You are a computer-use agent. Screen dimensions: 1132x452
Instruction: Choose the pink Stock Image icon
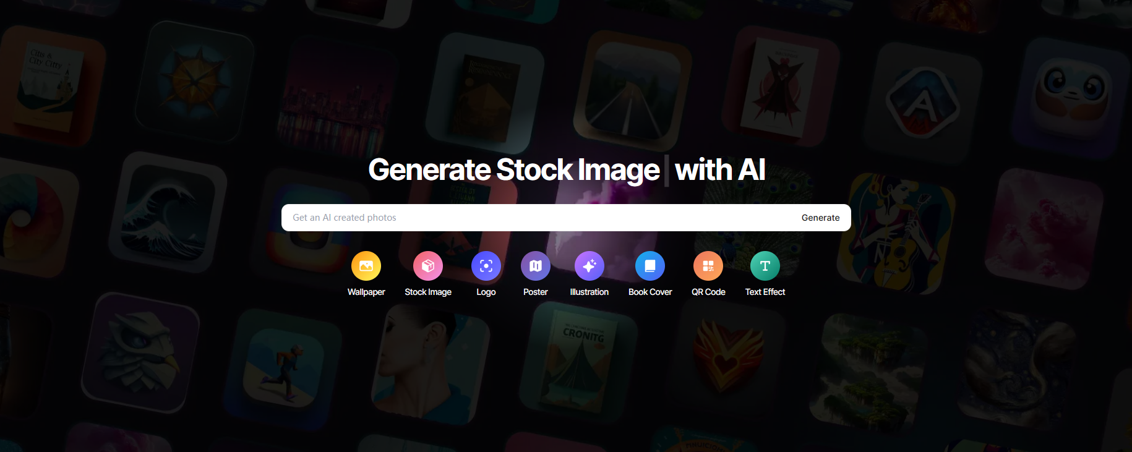(x=428, y=266)
